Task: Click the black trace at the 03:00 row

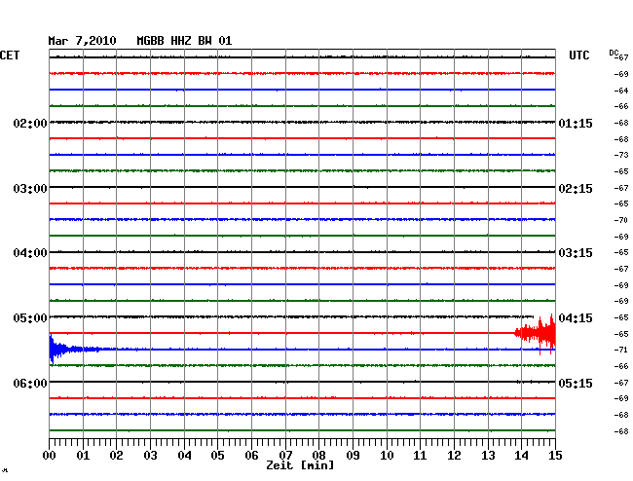Action: [x=302, y=187]
